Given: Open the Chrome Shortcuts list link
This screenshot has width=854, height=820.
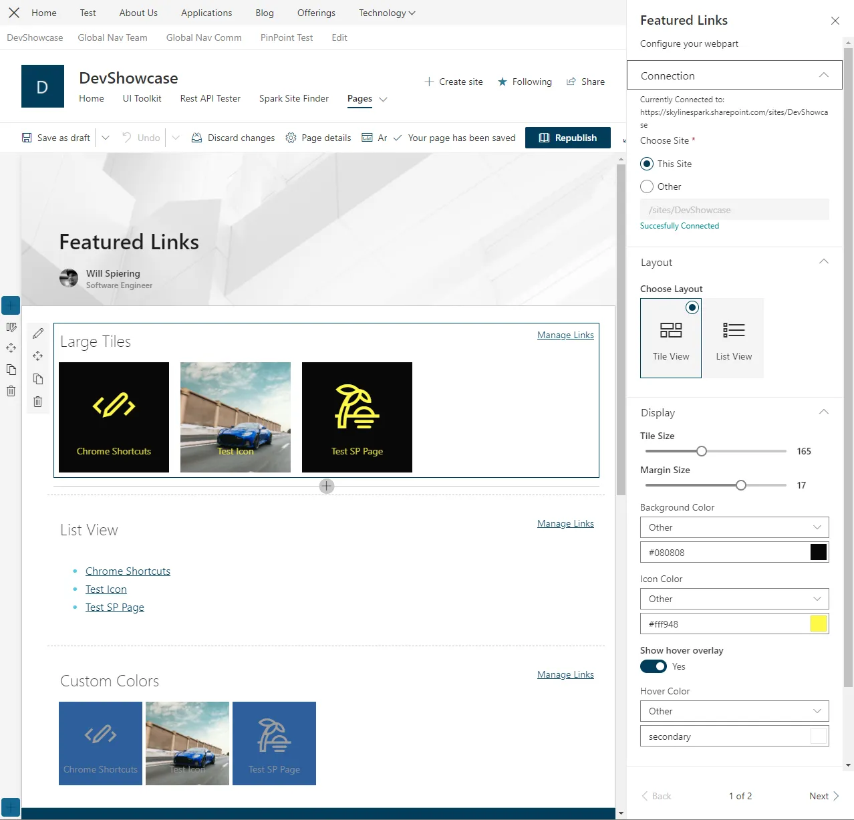Looking at the screenshot, I should coord(128,571).
